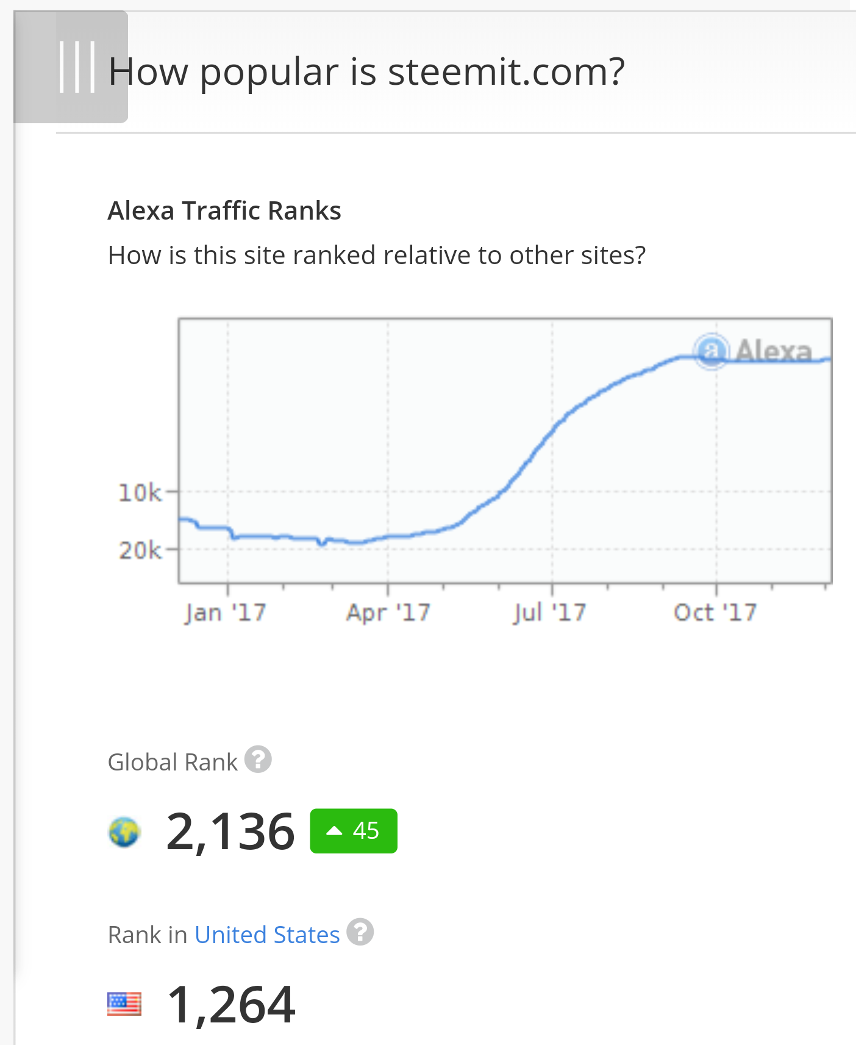Click the green up-arrow 45 rank change badge
This screenshot has height=1045, width=856.
[354, 831]
